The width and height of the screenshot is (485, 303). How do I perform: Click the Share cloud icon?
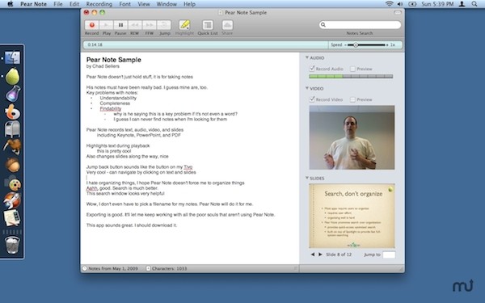227,25
